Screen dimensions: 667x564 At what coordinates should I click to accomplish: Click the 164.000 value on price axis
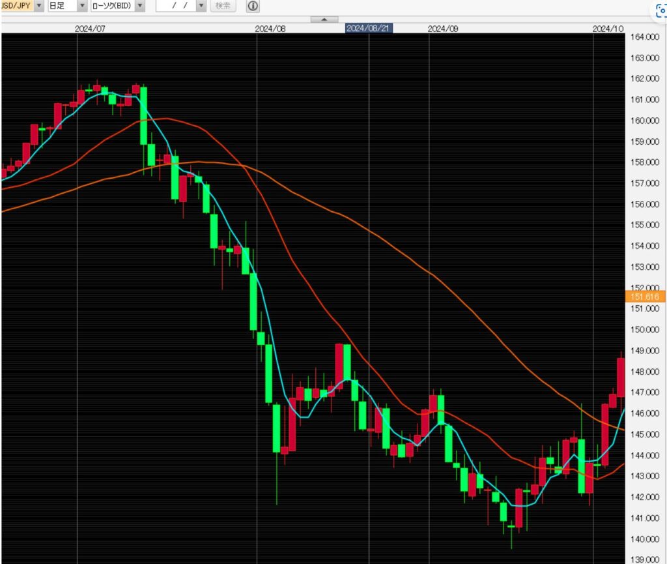point(645,37)
